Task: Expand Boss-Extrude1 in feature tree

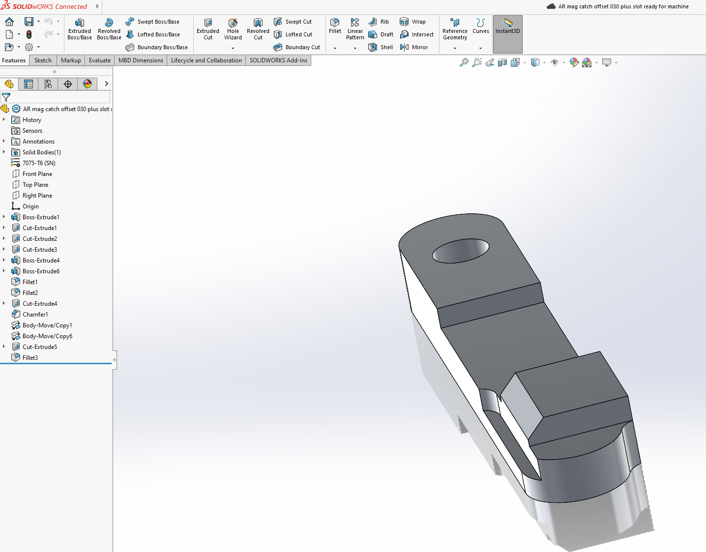Action: 4,217
